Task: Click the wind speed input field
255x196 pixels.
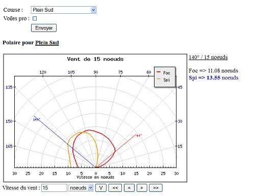Action: pyautogui.click(x=54, y=188)
